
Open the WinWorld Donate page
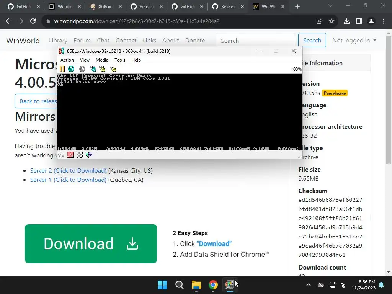(195, 41)
